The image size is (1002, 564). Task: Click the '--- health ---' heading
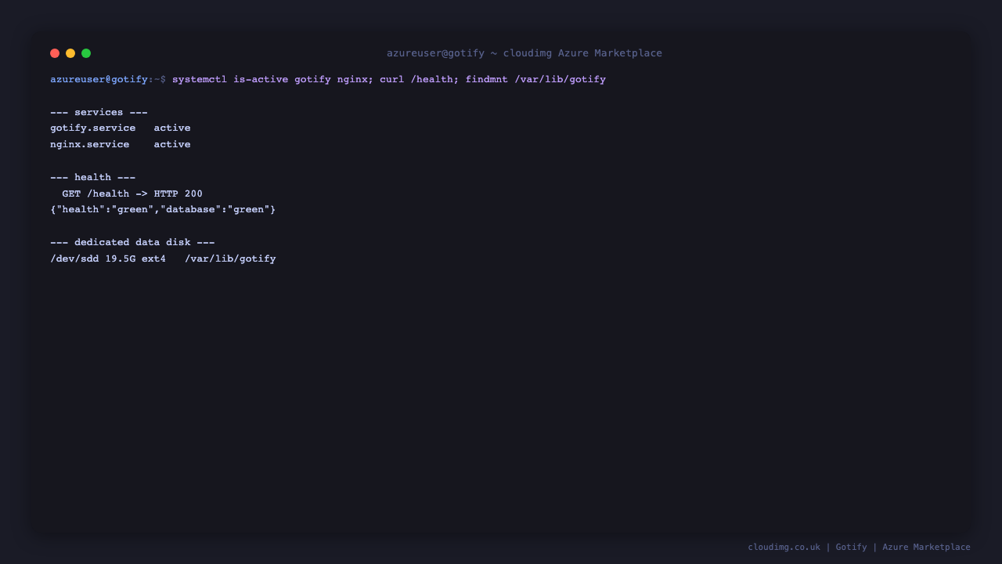(x=92, y=177)
